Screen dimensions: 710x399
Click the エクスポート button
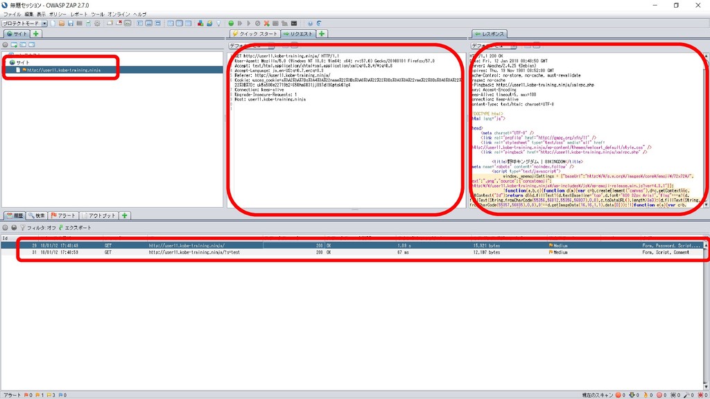click(x=77, y=228)
